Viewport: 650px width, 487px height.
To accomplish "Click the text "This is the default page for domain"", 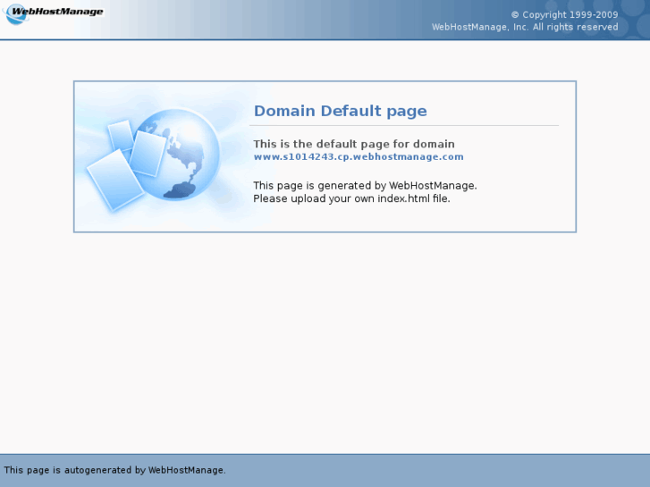I will click(x=354, y=144).
